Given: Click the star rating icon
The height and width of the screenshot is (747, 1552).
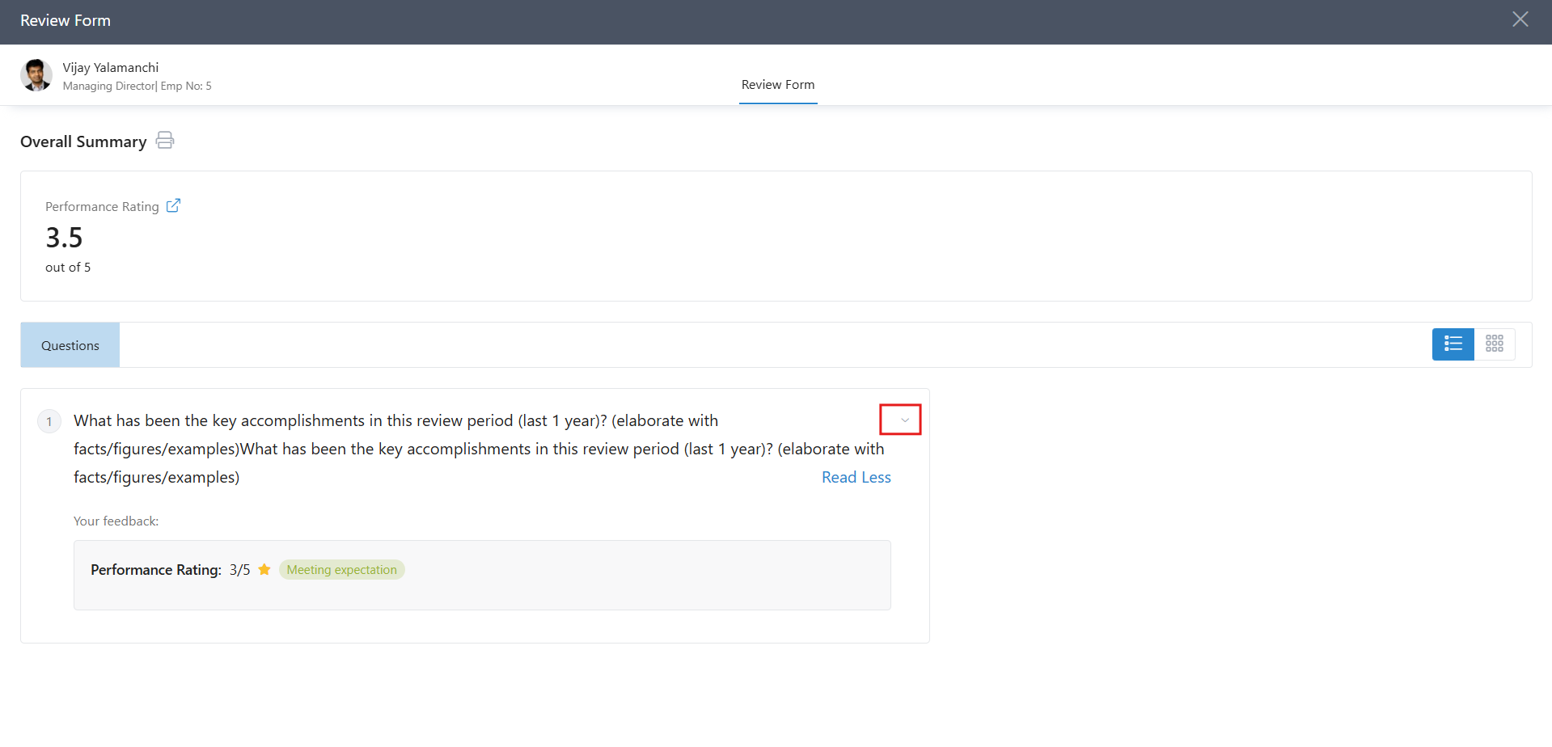Looking at the screenshot, I should point(264,569).
